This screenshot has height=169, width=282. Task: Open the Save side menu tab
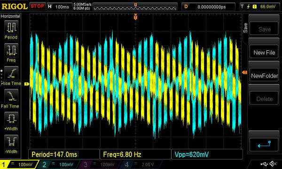pos(245,28)
